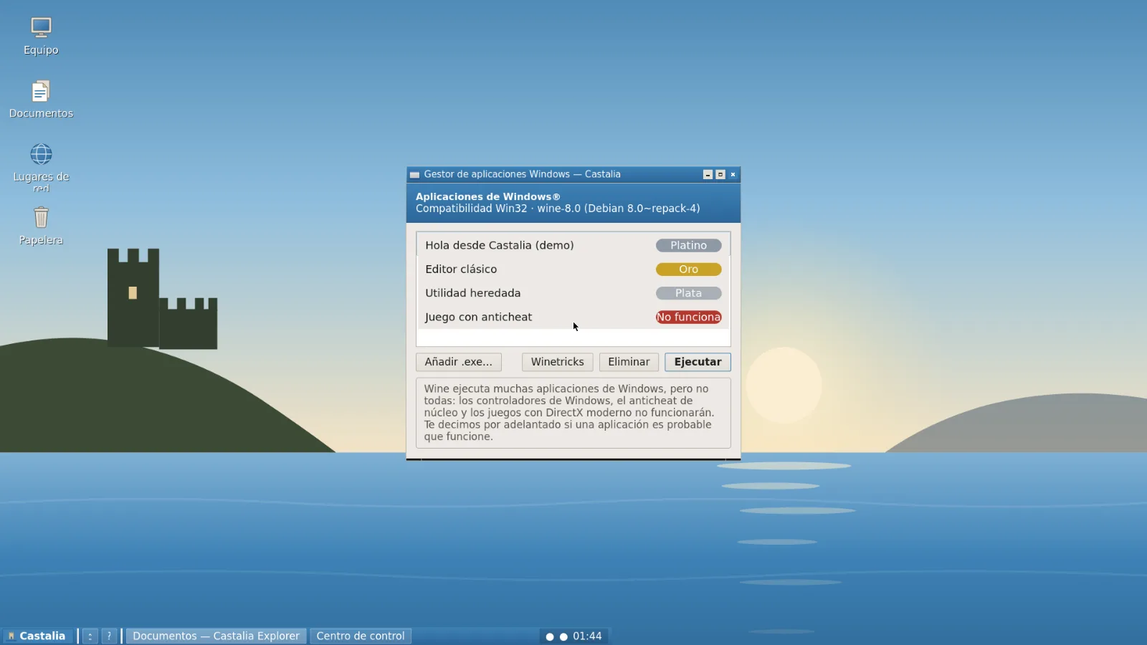Click the Añadir .exe... button
This screenshot has height=645, width=1147.
(459, 362)
